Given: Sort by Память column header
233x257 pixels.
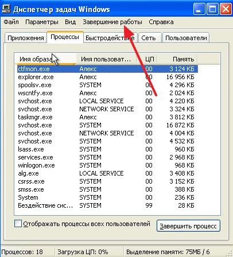Looking at the screenshot, I should [177, 59].
